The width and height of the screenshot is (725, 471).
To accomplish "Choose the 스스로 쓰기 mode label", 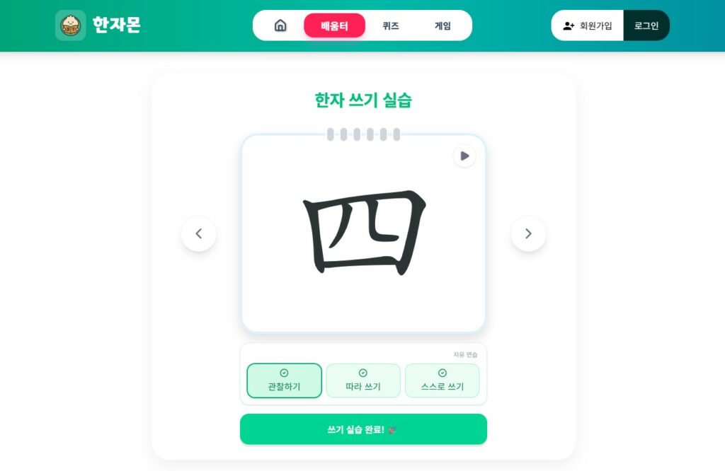I will coord(442,387).
